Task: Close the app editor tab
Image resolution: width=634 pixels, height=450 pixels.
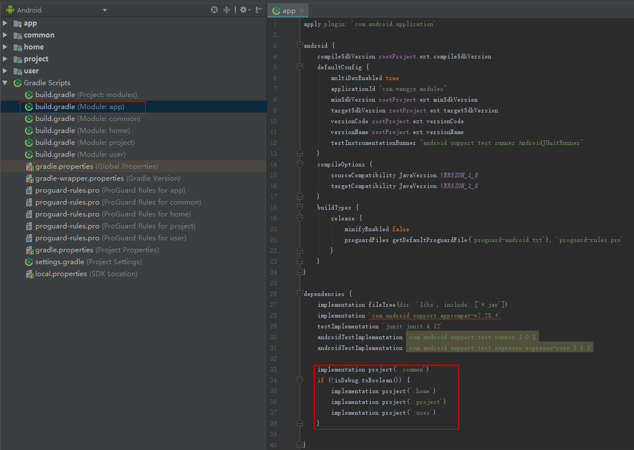Action: click(x=302, y=11)
